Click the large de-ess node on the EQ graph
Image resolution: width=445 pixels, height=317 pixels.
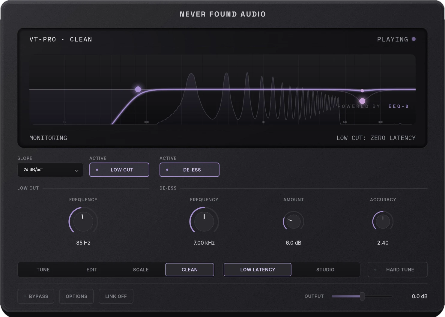pyautogui.click(x=362, y=101)
